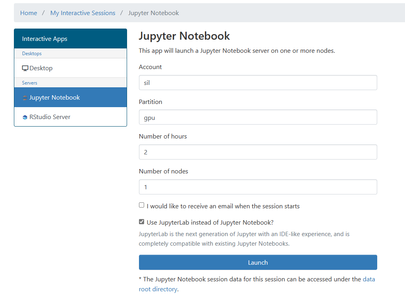Enable email notification when session starts checkbox
Image resolution: width=405 pixels, height=300 pixels.
point(141,205)
